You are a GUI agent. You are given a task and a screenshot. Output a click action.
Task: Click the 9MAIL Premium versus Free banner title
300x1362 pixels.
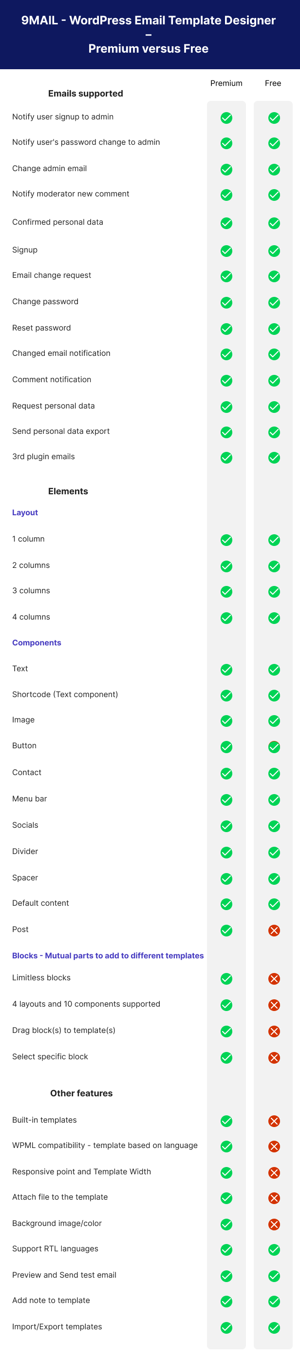(x=149, y=35)
